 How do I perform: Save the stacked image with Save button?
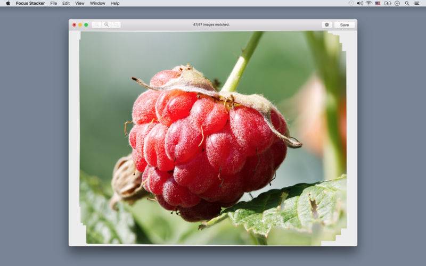[345, 24]
